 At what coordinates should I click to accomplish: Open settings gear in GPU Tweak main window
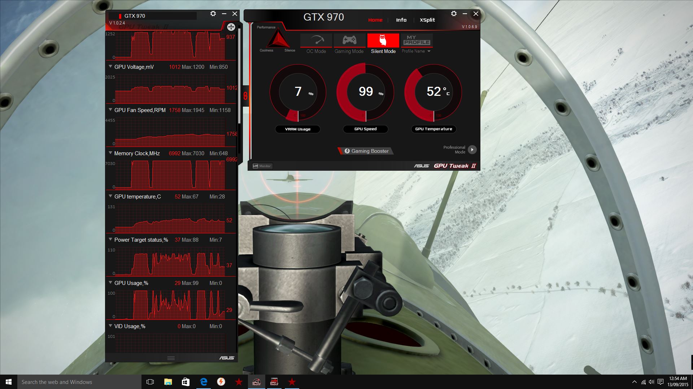[x=454, y=14]
